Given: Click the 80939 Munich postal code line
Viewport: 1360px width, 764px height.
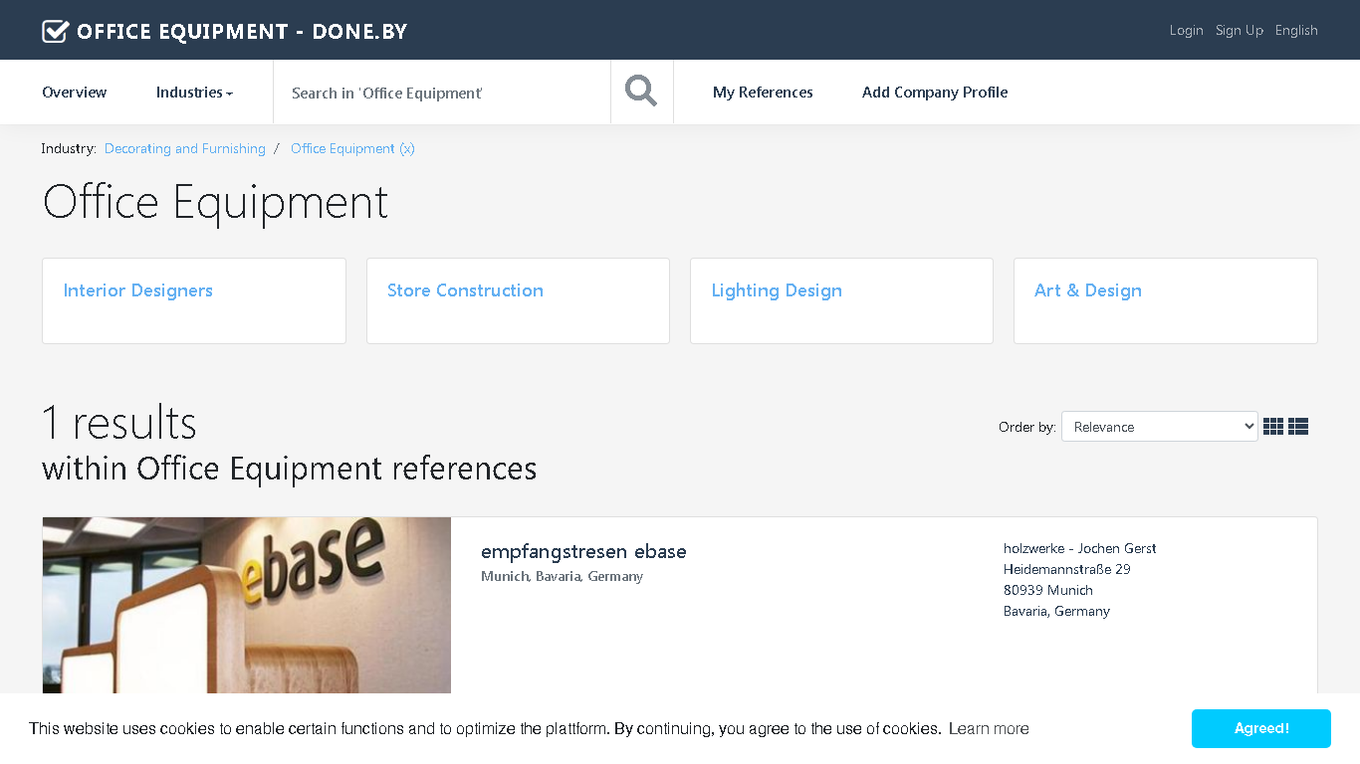Looking at the screenshot, I should [x=1048, y=590].
